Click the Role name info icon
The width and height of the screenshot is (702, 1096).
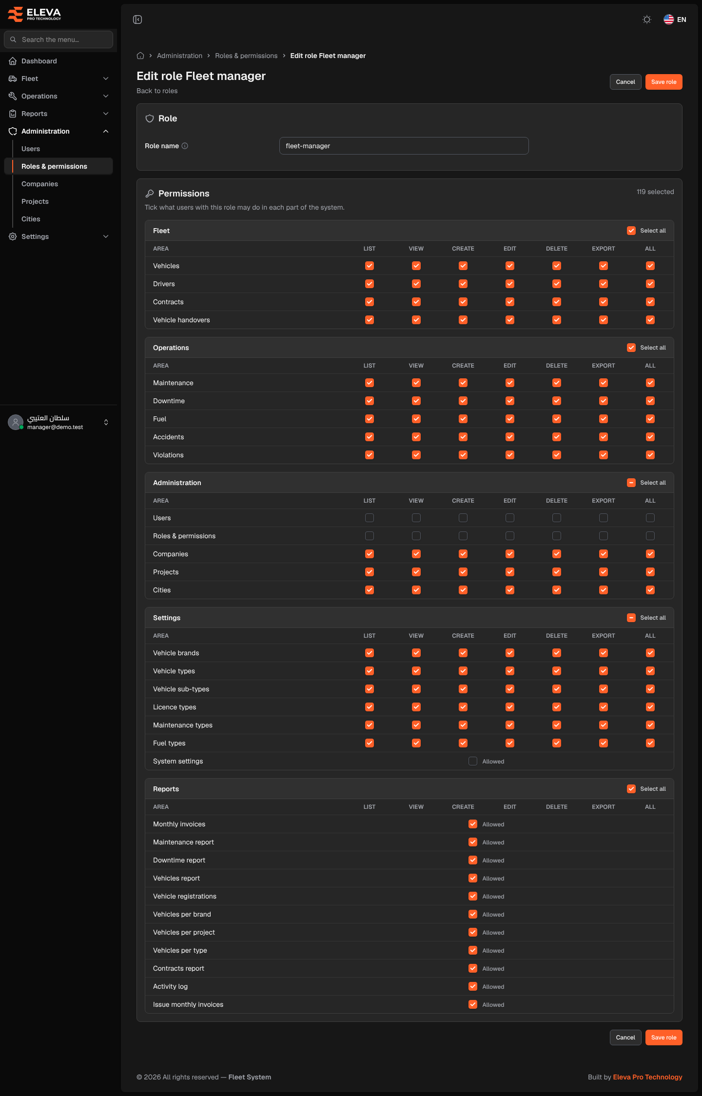click(x=185, y=146)
